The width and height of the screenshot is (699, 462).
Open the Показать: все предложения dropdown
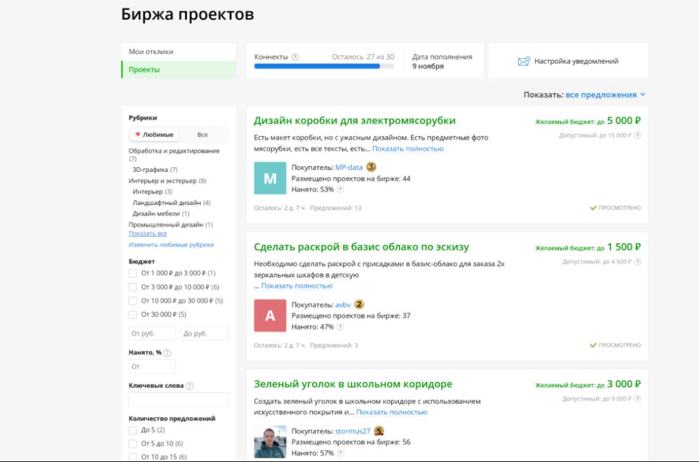click(605, 95)
